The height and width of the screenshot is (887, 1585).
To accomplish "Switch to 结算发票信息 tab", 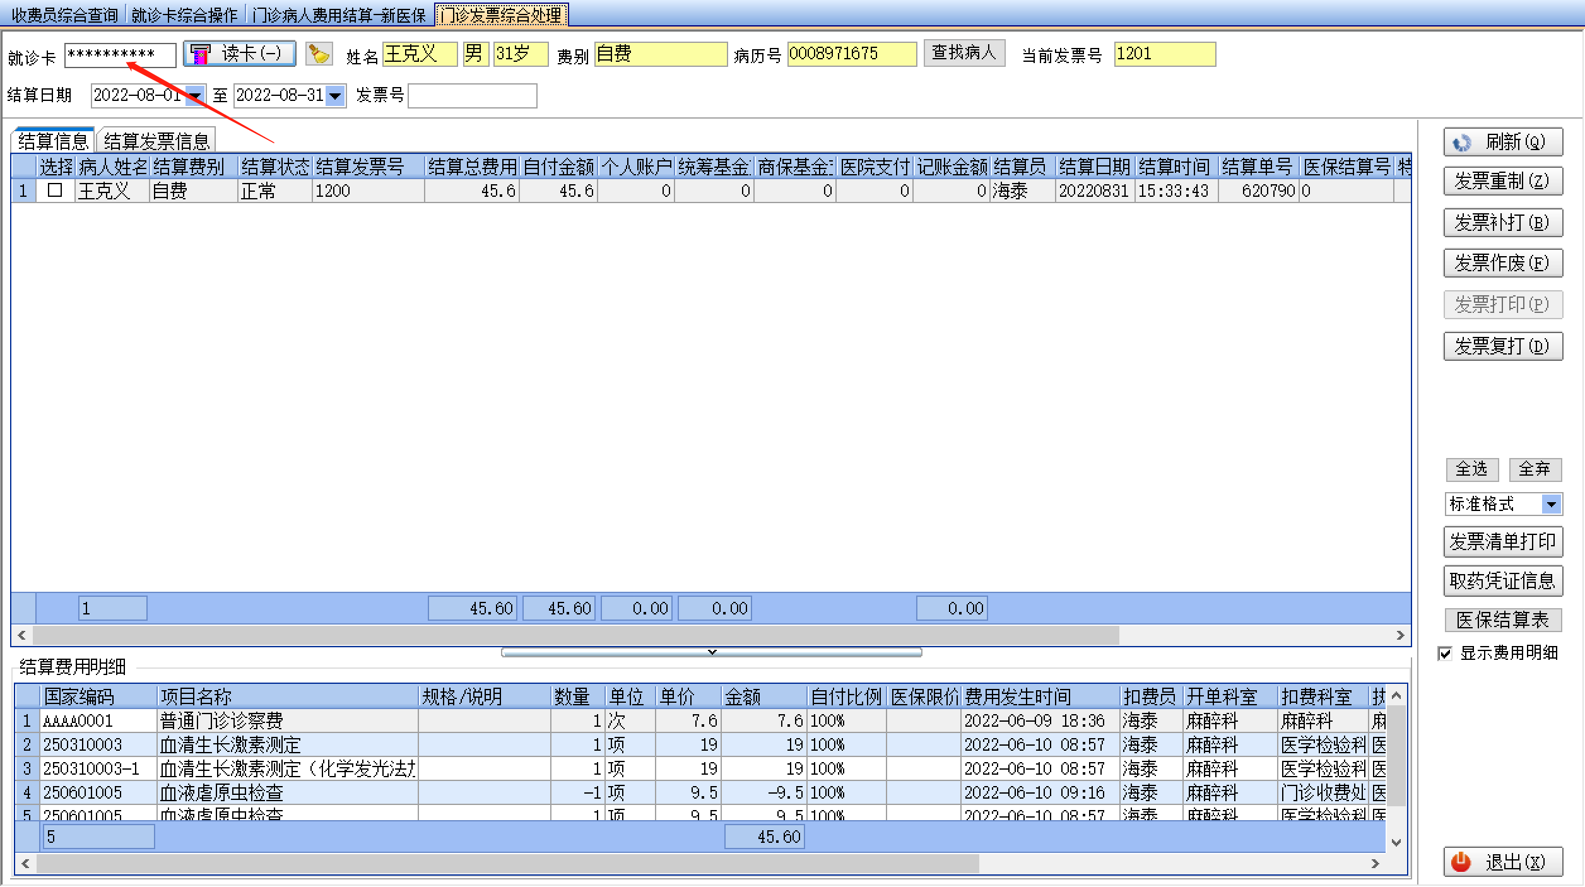I will (x=156, y=140).
